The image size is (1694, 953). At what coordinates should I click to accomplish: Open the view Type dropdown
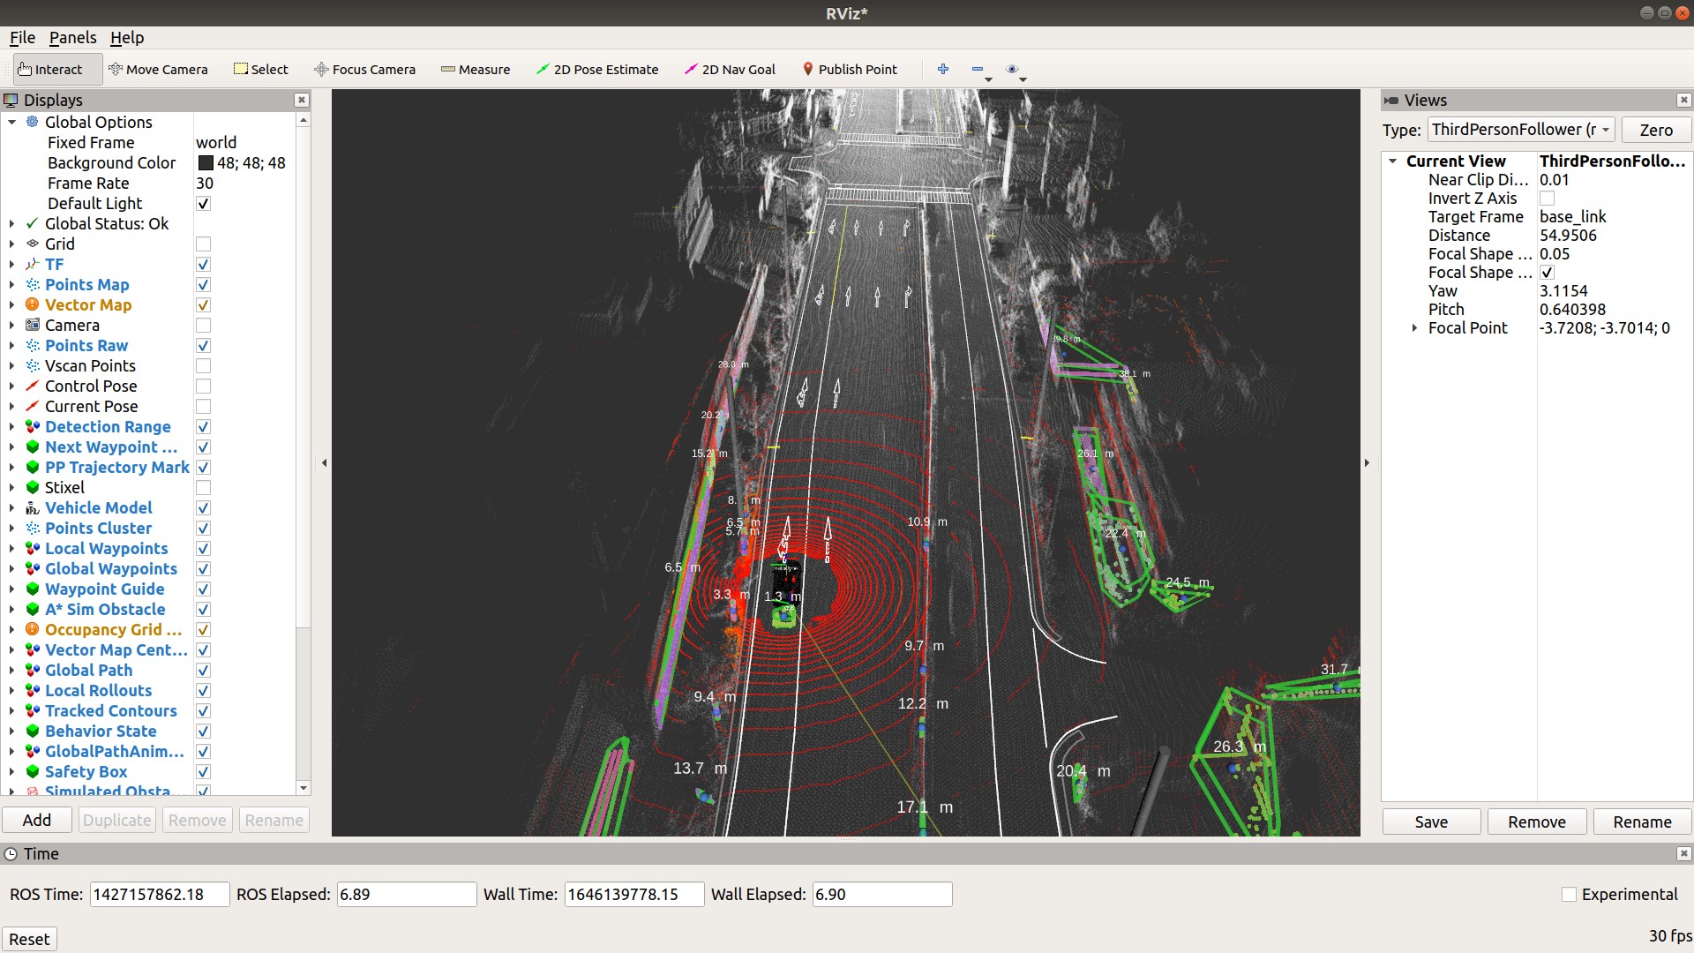(1521, 130)
